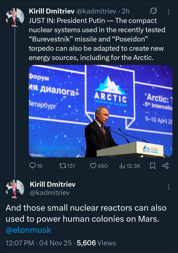
Task: Click the Grok slashed-circle icon
Action: 153,11
